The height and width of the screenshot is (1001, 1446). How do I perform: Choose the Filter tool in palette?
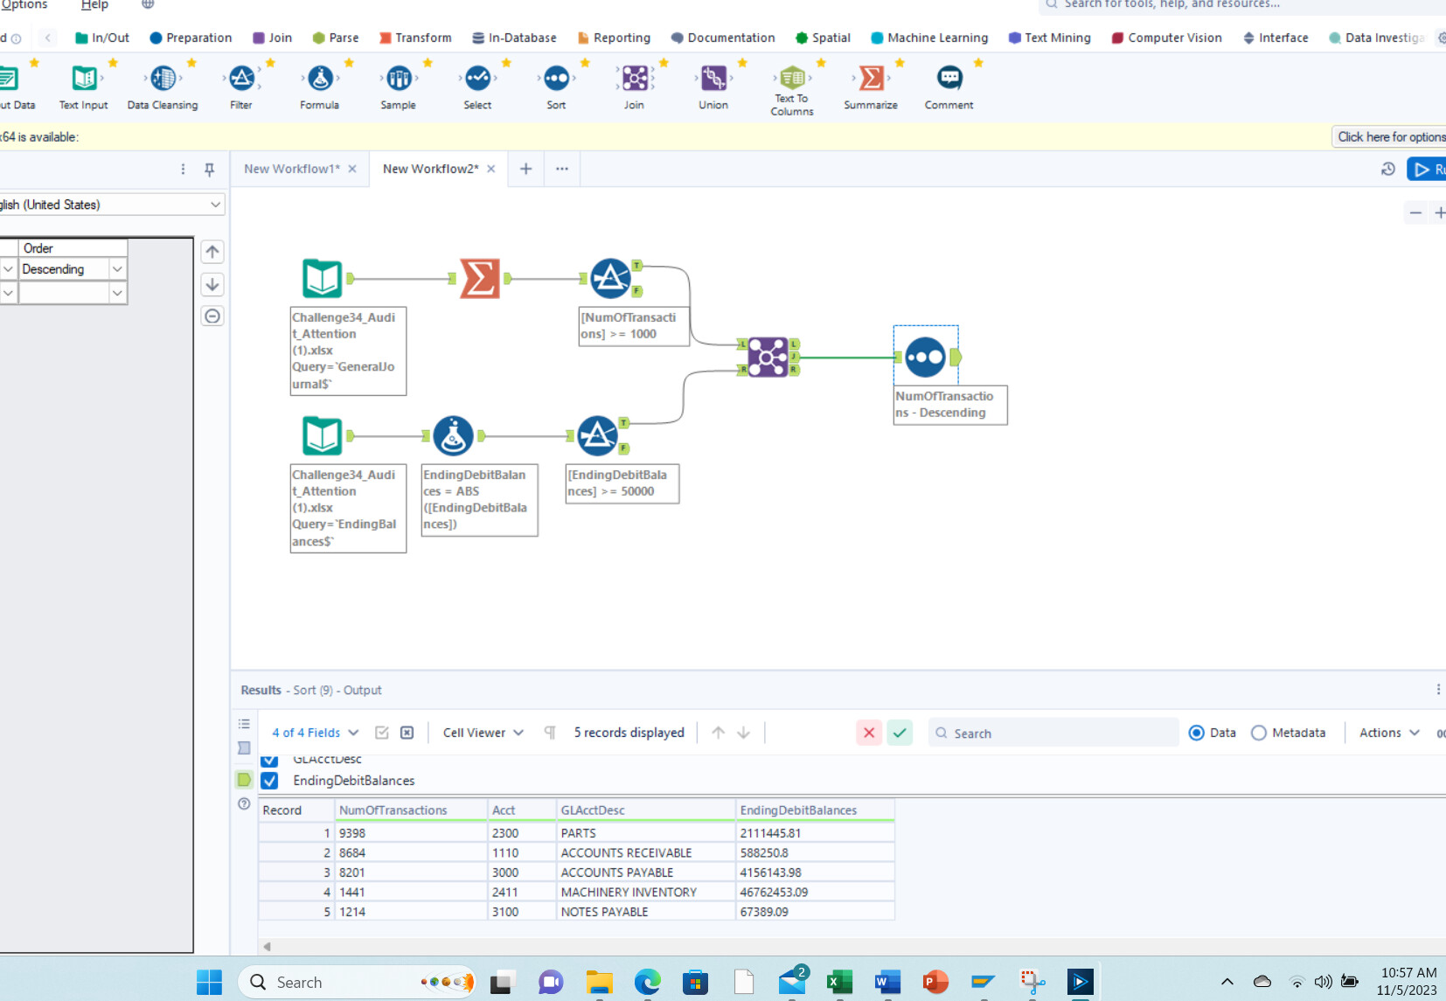(x=241, y=79)
